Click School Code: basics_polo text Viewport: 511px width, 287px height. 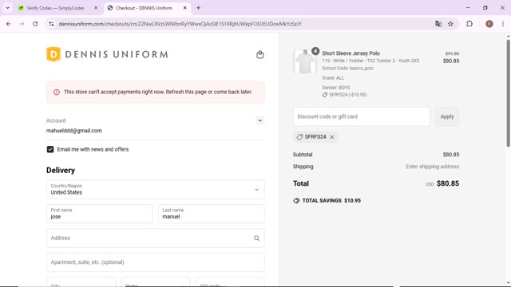[x=348, y=69]
